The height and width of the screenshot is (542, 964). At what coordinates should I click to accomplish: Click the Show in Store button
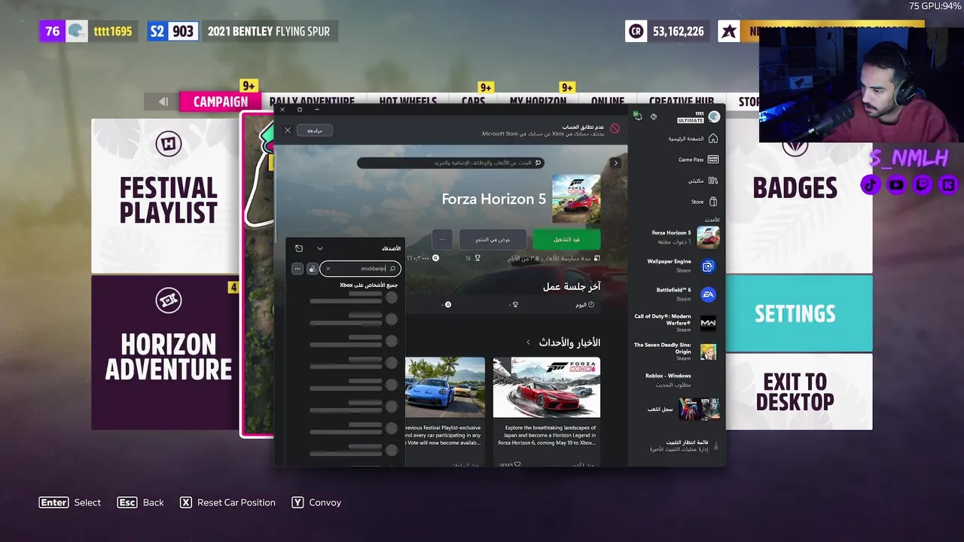coord(493,239)
